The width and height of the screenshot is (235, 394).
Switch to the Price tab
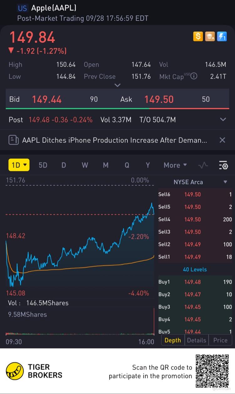(220, 340)
